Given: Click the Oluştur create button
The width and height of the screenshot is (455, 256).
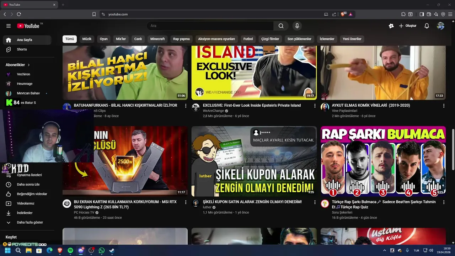Looking at the screenshot, I should pyautogui.click(x=407, y=26).
